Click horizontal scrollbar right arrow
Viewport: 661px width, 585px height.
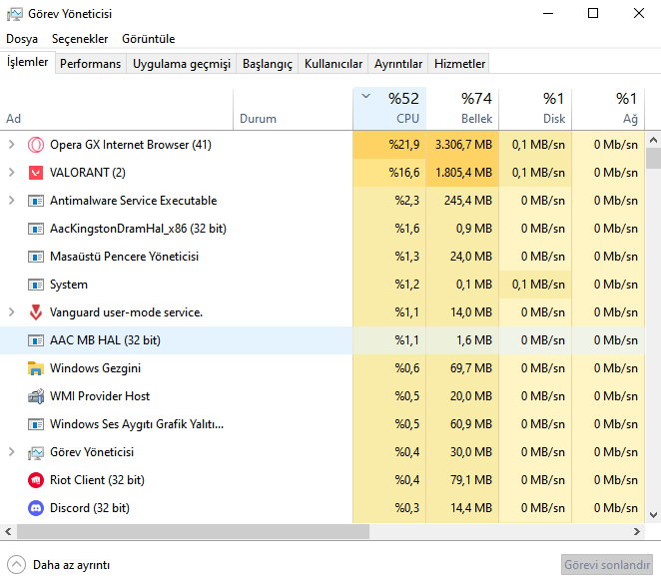(637, 531)
